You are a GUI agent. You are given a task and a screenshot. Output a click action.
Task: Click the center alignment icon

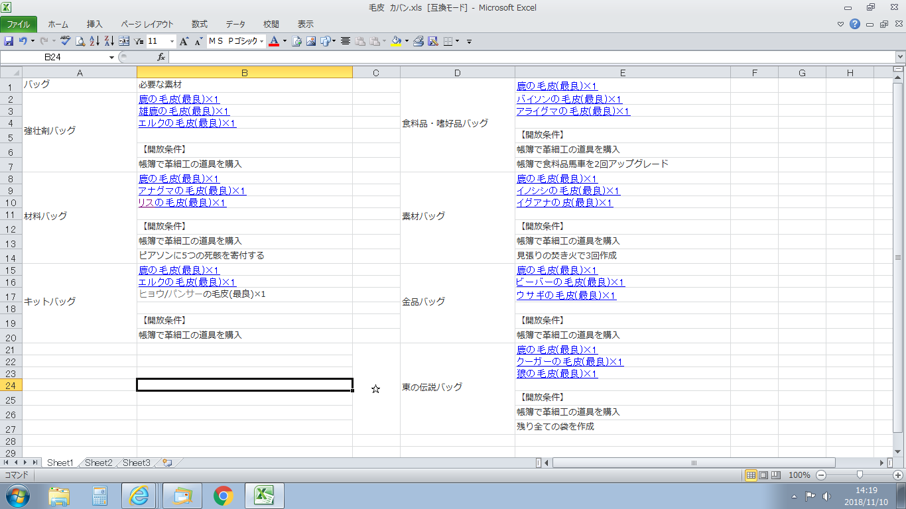pyautogui.click(x=346, y=41)
